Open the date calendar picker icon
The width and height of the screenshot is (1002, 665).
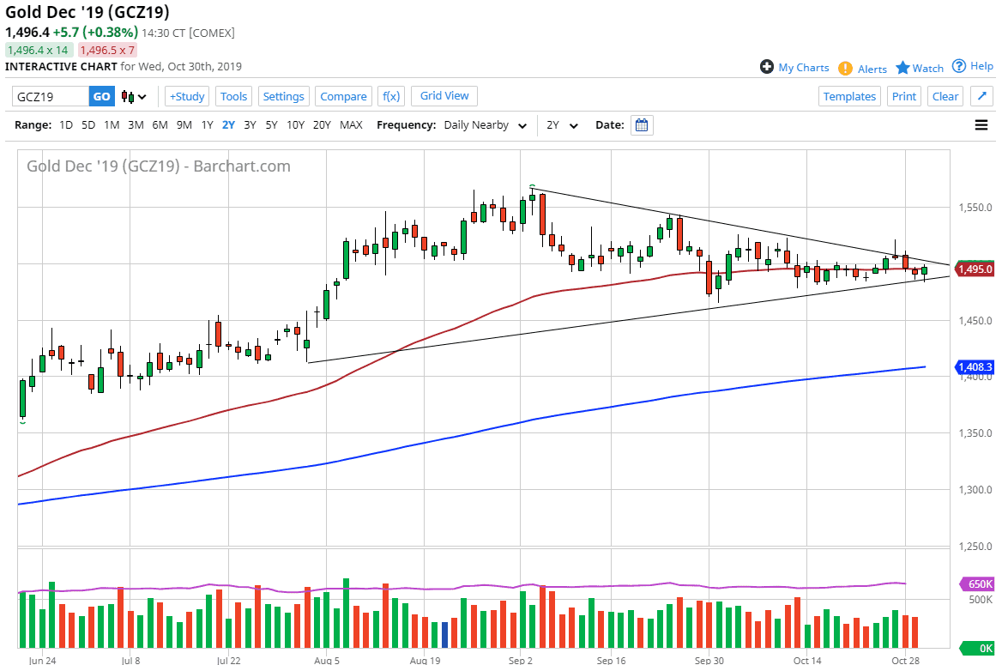coord(642,125)
